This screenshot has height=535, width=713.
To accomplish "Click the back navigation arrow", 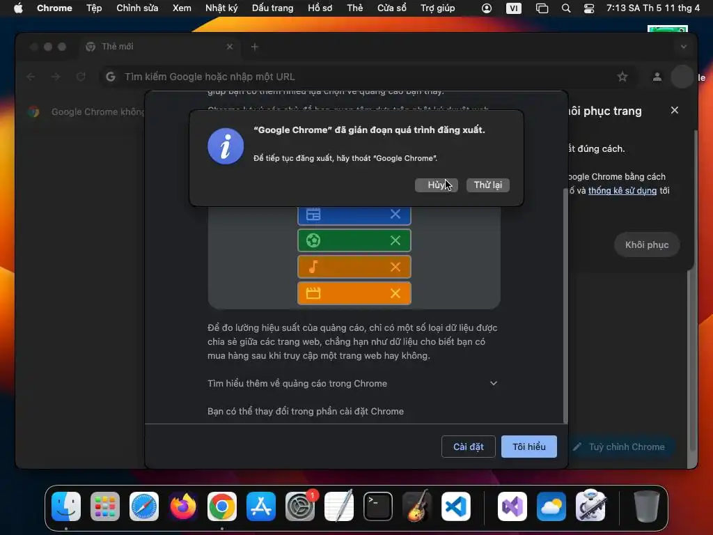I will pyautogui.click(x=31, y=77).
